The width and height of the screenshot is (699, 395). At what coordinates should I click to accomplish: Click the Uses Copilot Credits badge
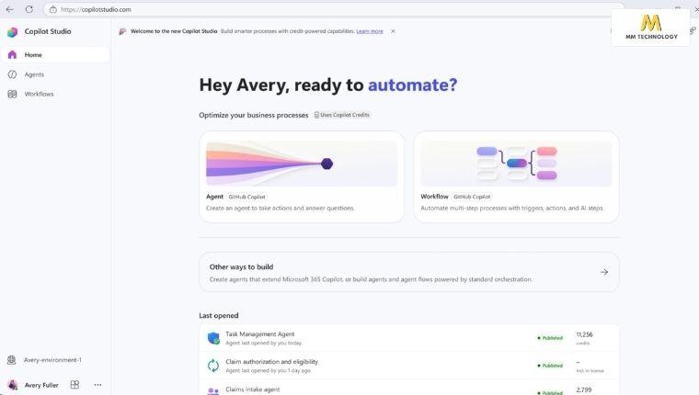(342, 115)
